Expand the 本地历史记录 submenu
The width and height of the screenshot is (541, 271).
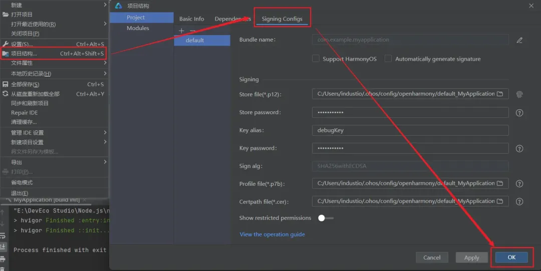105,74
